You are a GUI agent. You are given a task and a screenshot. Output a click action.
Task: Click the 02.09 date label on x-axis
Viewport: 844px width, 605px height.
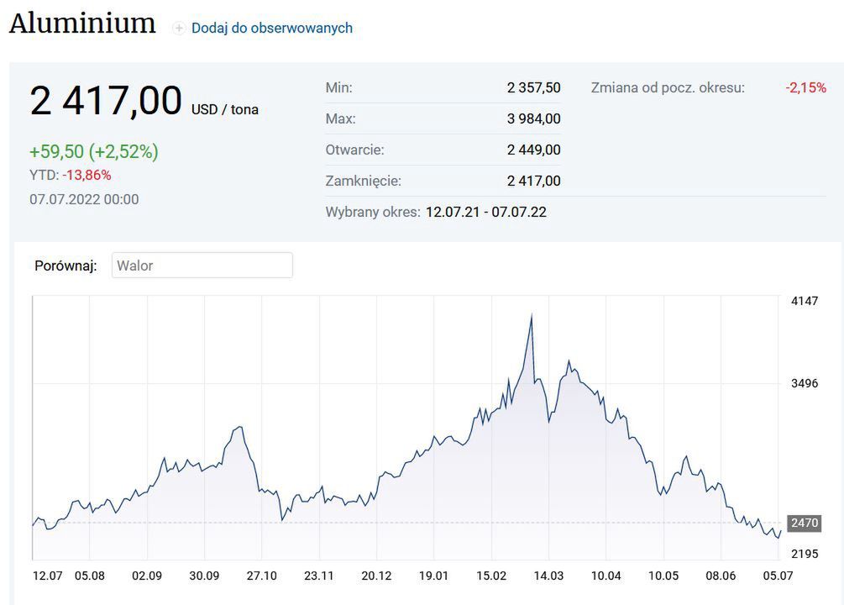(x=147, y=576)
